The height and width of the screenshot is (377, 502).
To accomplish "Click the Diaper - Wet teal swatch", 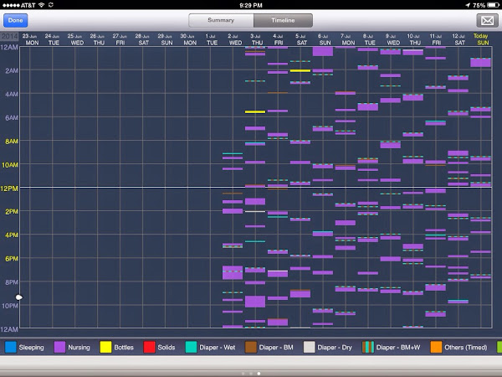I will (x=191, y=347).
